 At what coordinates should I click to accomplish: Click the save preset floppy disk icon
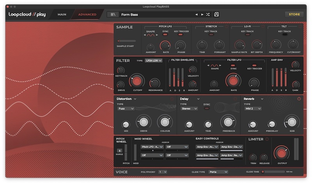coord(216,14)
